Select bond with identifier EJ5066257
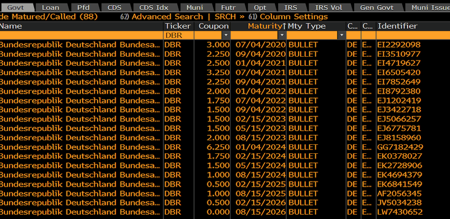The width and height of the screenshot is (450, 219). click(x=399, y=119)
